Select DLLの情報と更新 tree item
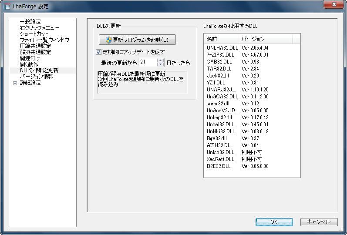Image resolution: width=347 pixels, height=235 pixels. pyautogui.click(x=39, y=70)
